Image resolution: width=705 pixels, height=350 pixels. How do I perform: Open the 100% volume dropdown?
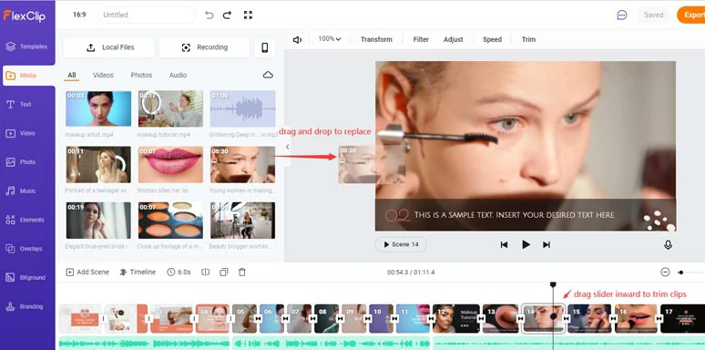(330, 39)
